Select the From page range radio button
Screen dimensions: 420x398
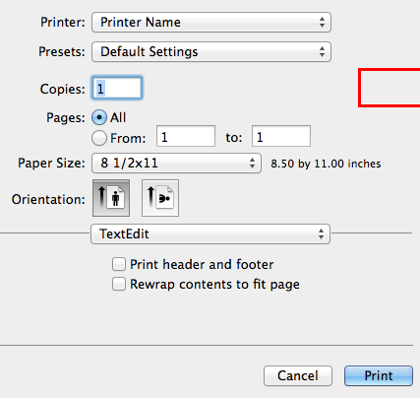coord(99,138)
